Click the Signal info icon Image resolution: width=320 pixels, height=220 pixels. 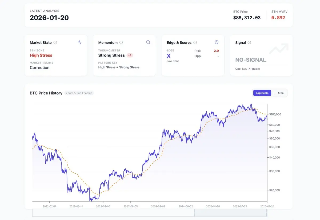click(249, 42)
